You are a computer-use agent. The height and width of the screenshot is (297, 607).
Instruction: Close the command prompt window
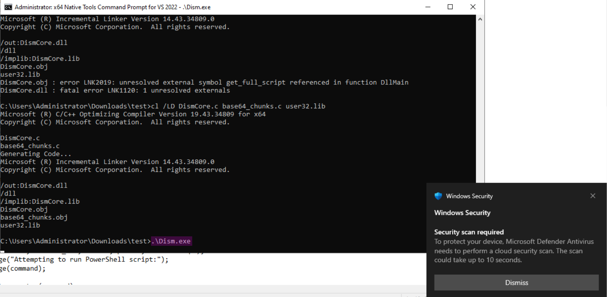point(473,7)
